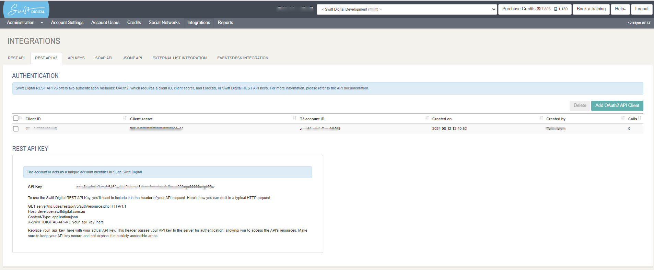Screen dimensions: 654x270
Task: Open the Swift Digital Development account dropdown
Action: [x=407, y=9]
